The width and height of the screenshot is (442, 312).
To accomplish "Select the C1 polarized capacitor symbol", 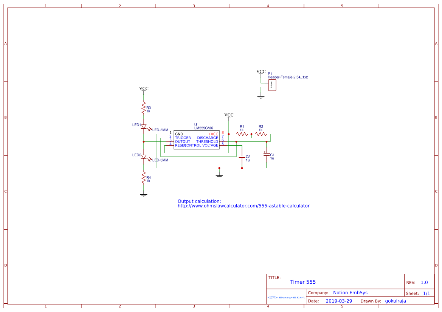I will point(267,154).
